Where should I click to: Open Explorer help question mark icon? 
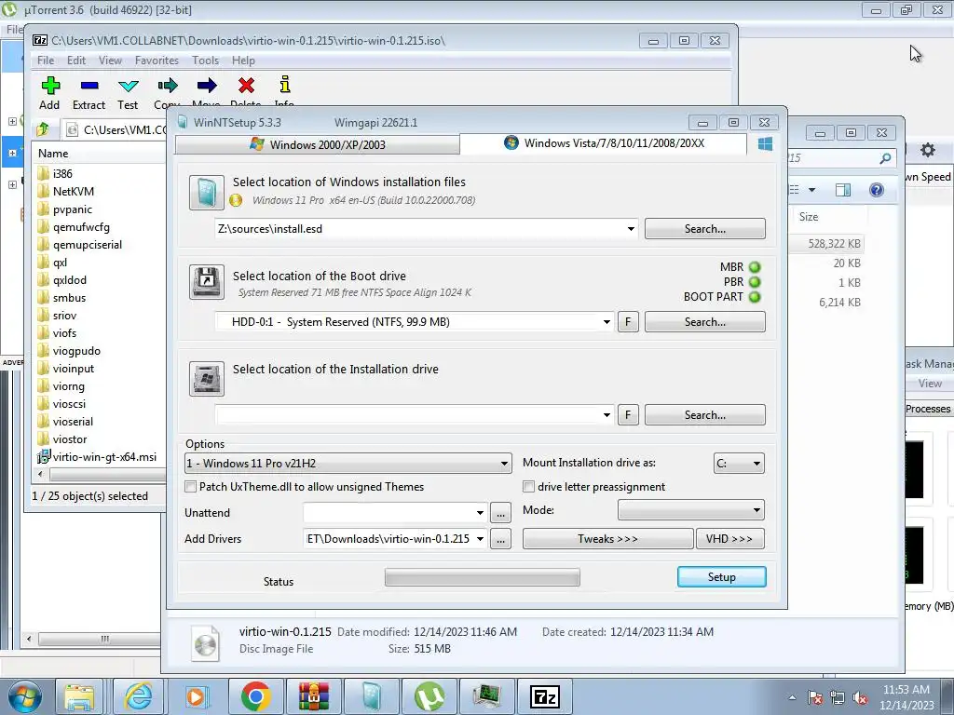tap(876, 190)
